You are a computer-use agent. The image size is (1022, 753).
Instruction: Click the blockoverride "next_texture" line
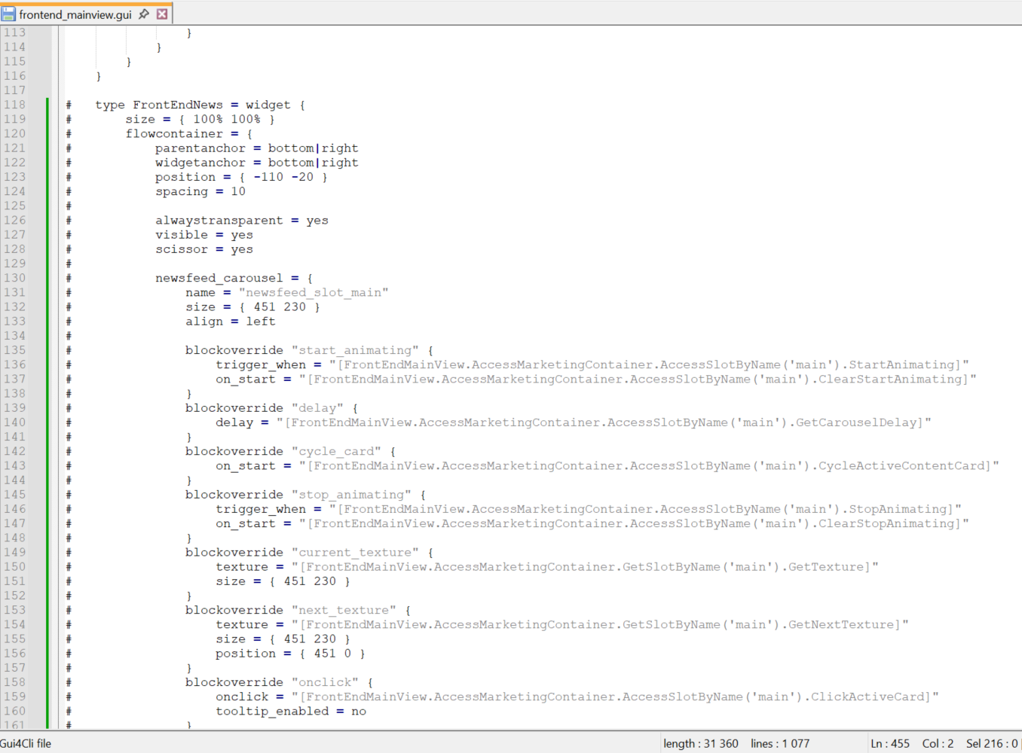click(x=298, y=610)
